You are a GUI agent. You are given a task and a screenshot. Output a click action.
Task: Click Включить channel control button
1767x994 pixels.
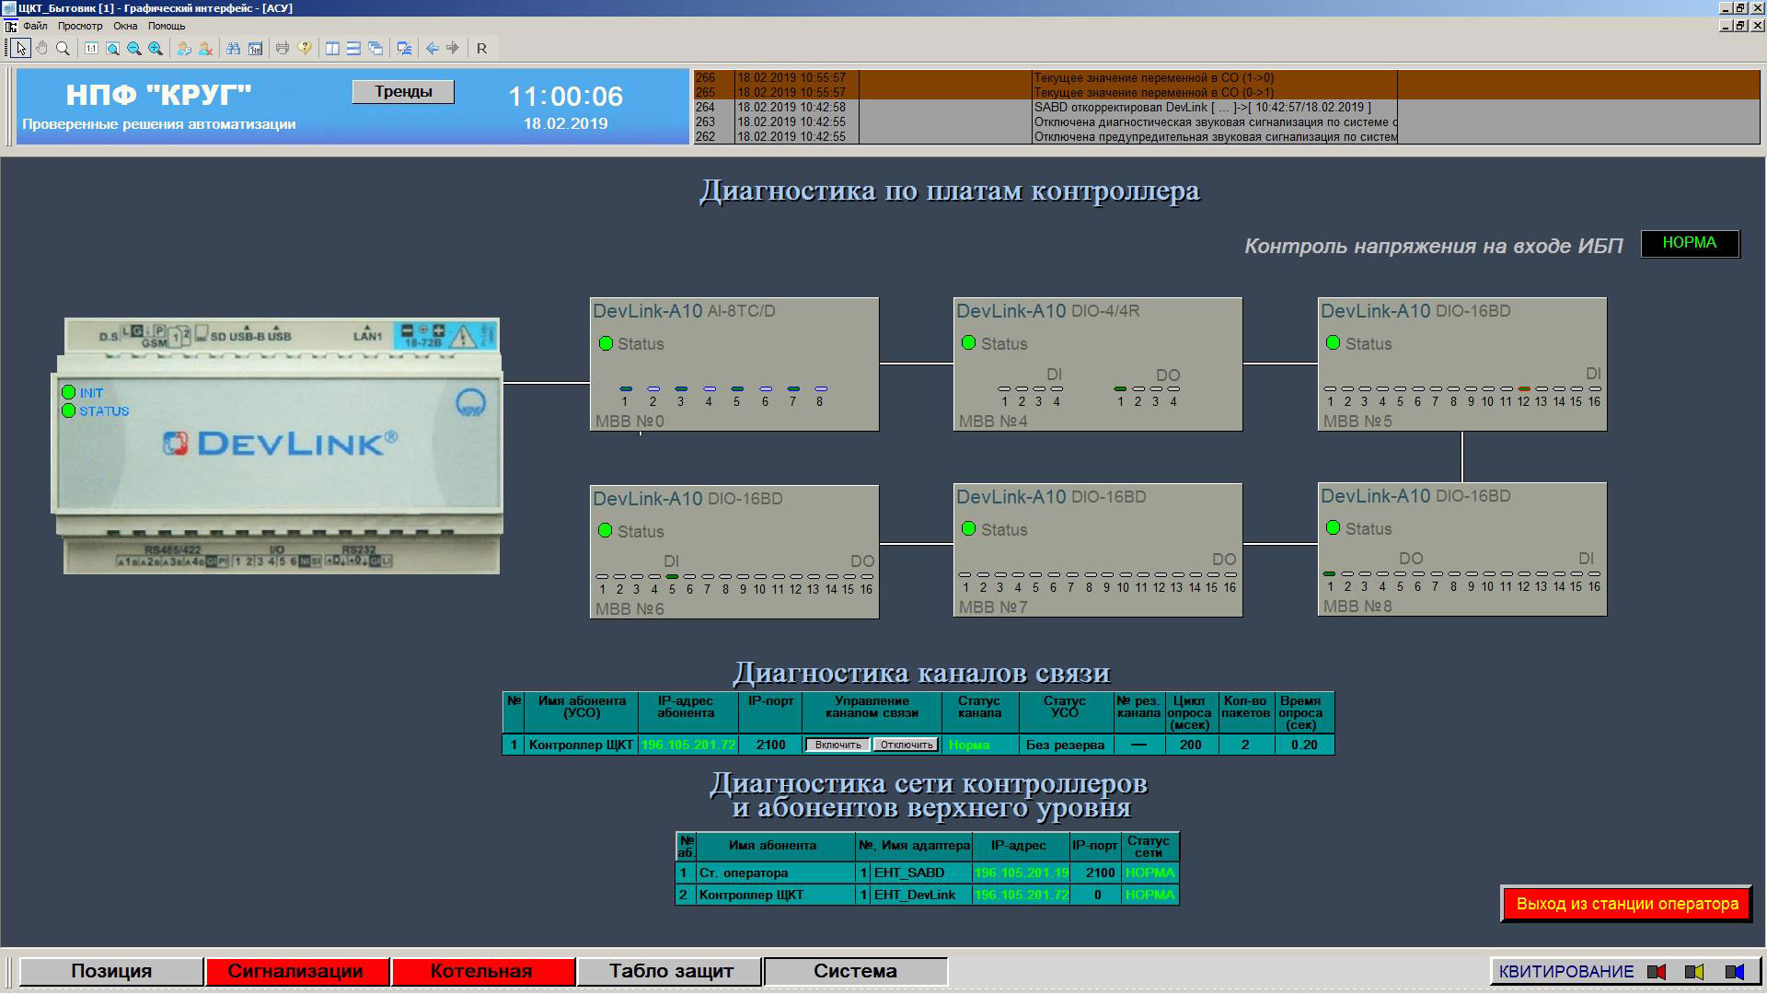point(837,745)
